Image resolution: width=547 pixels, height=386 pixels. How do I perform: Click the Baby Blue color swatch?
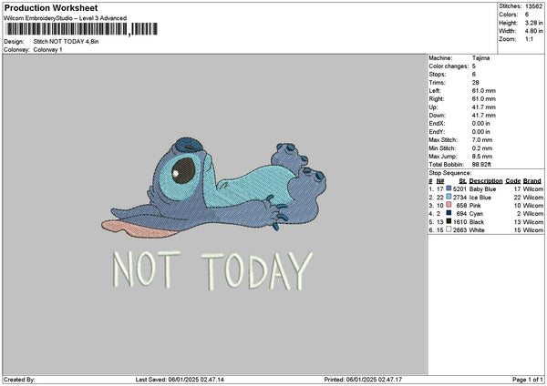pos(449,188)
